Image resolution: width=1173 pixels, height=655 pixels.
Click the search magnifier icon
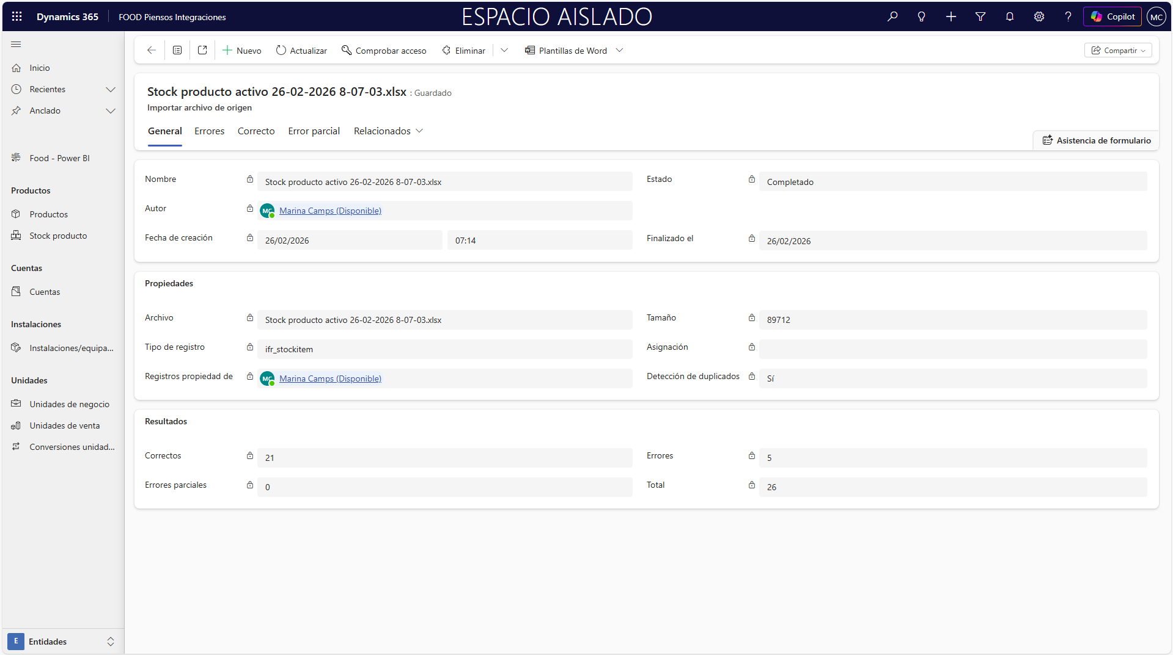coord(892,16)
